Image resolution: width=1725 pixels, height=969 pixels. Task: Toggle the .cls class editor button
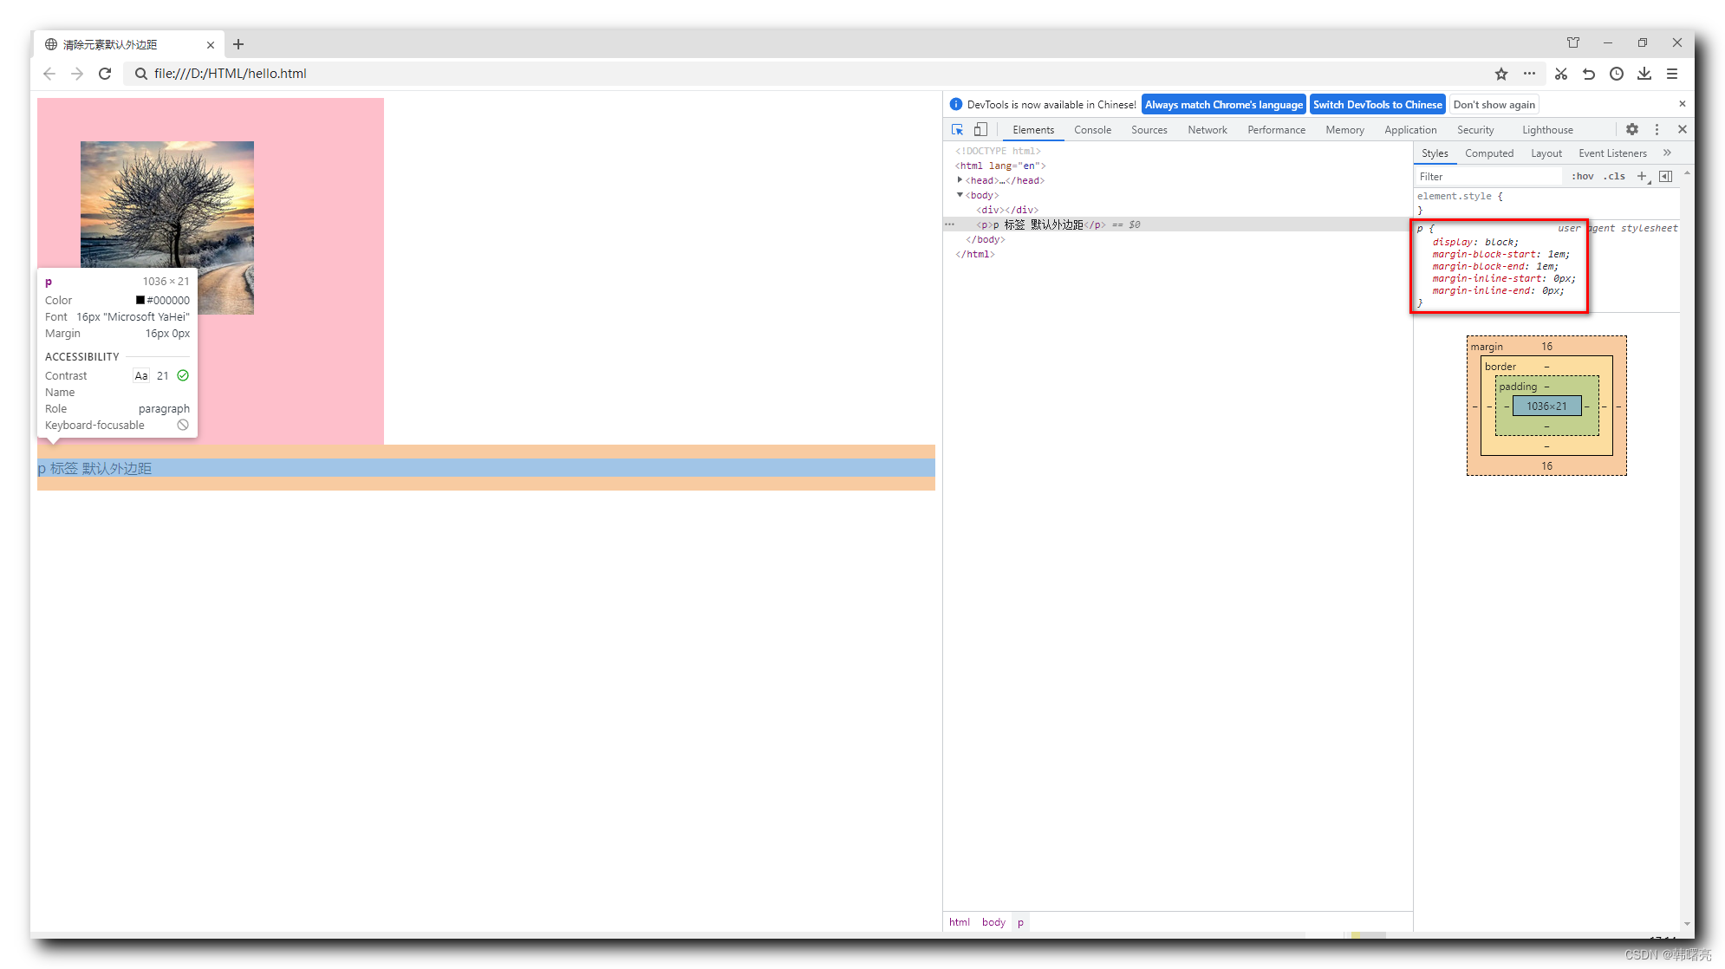[1614, 176]
